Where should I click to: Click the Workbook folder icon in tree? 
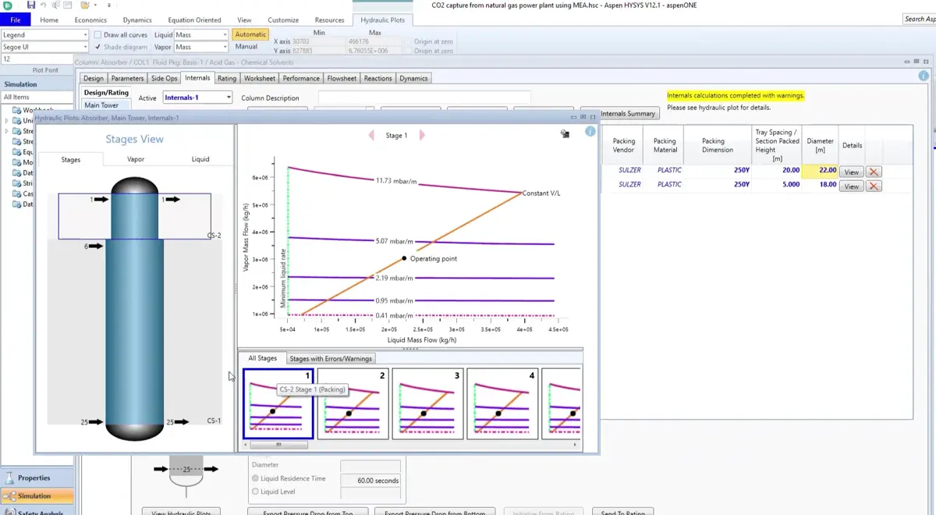click(17, 110)
